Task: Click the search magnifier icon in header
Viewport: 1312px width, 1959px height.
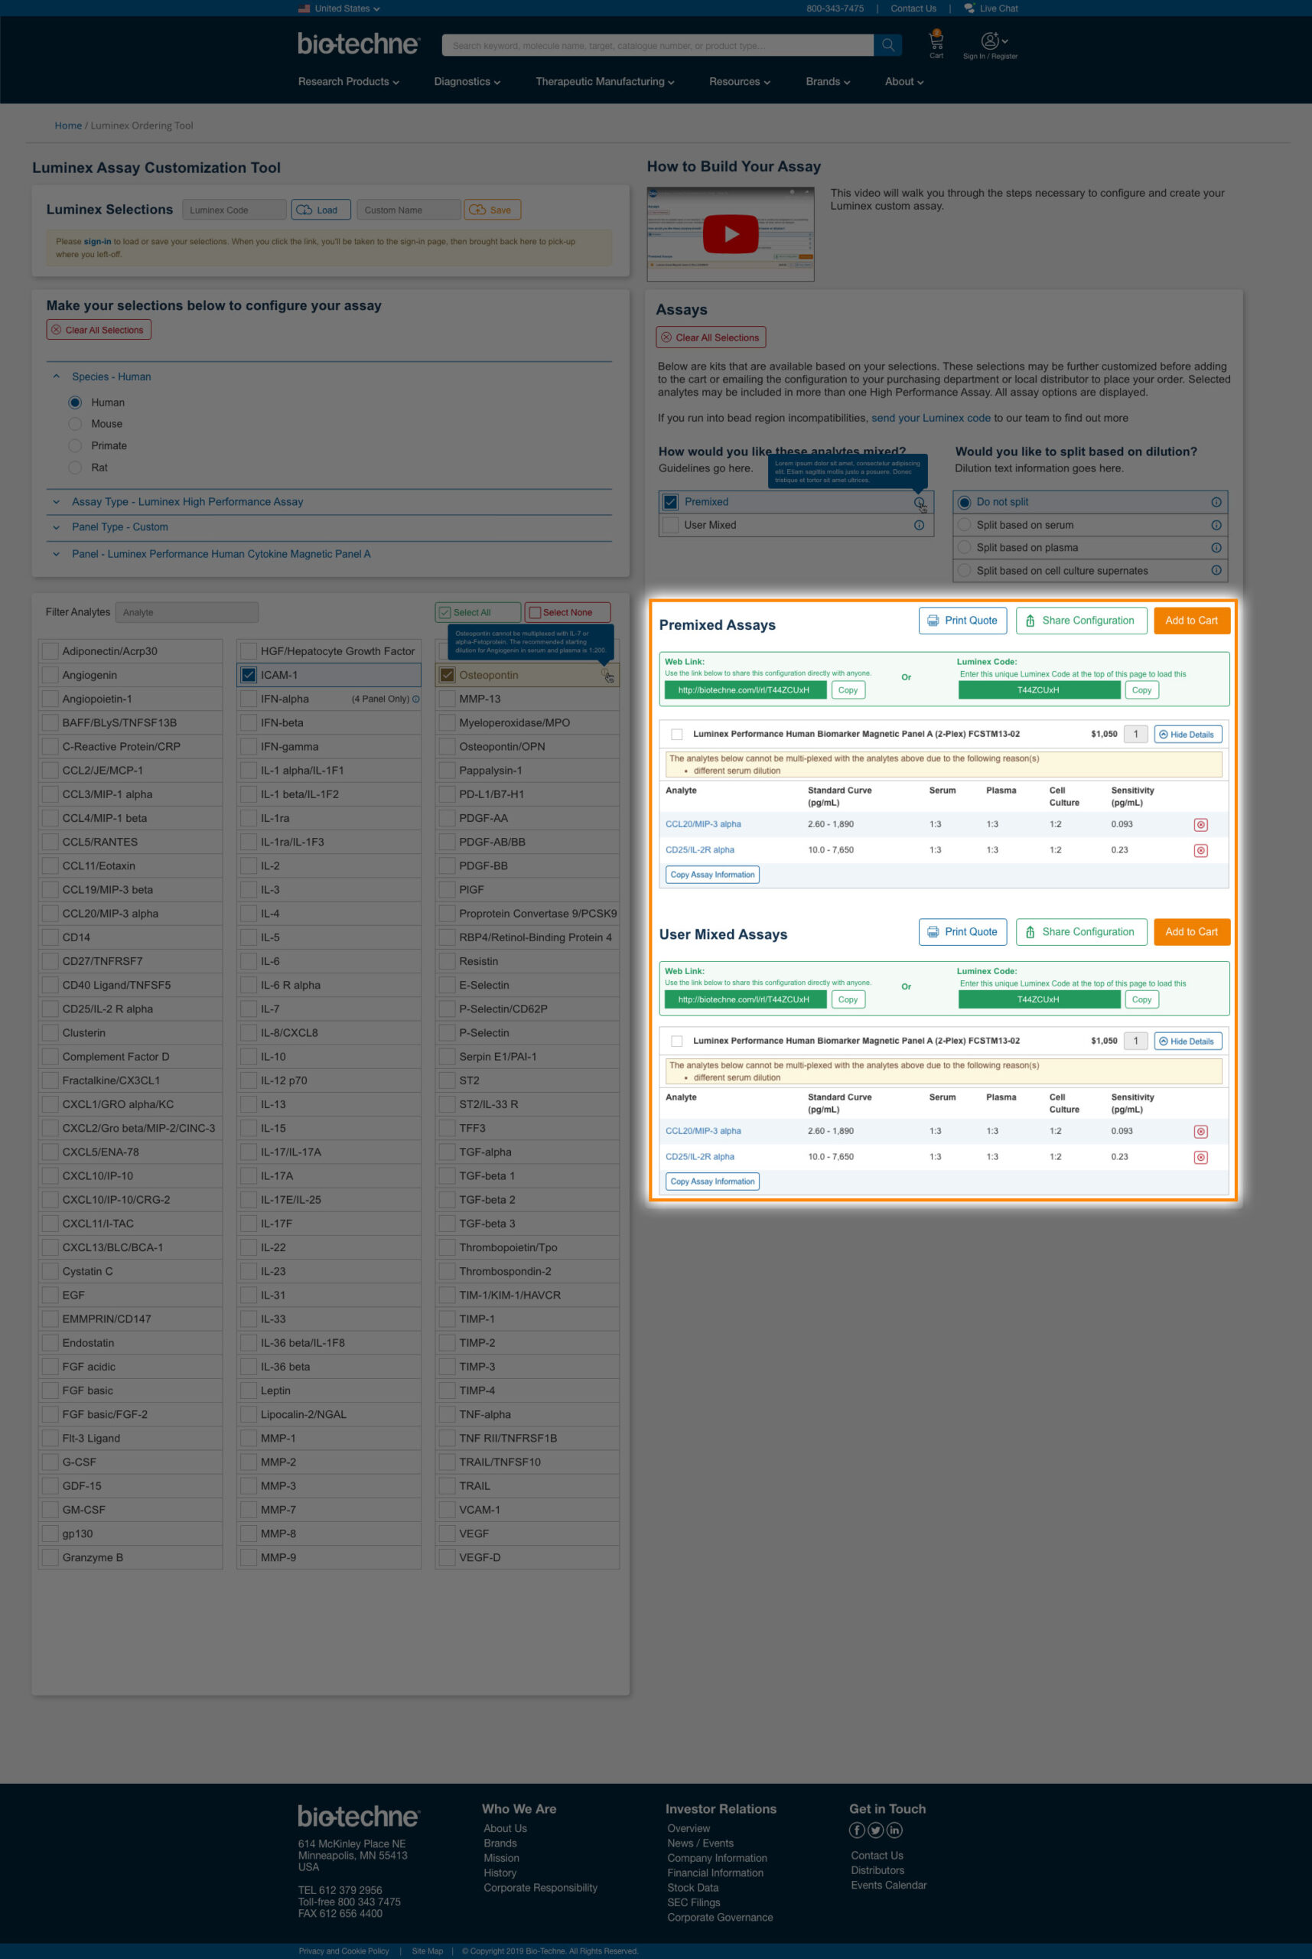Action: coord(887,44)
